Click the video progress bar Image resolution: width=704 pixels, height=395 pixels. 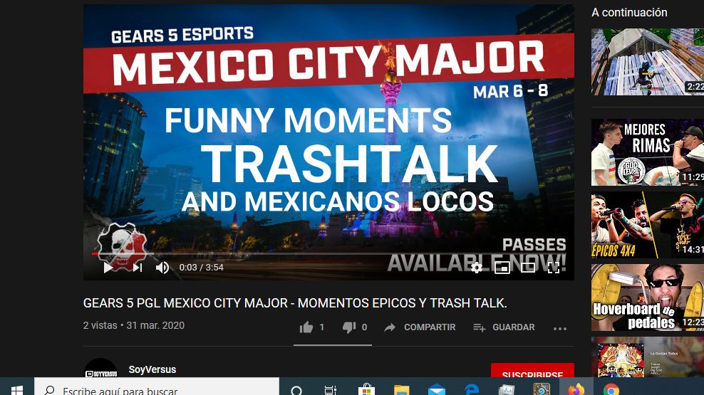328,254
